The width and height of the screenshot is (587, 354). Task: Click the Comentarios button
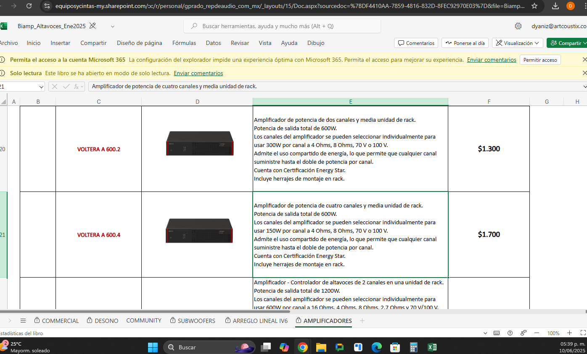(x=416, y=43)
